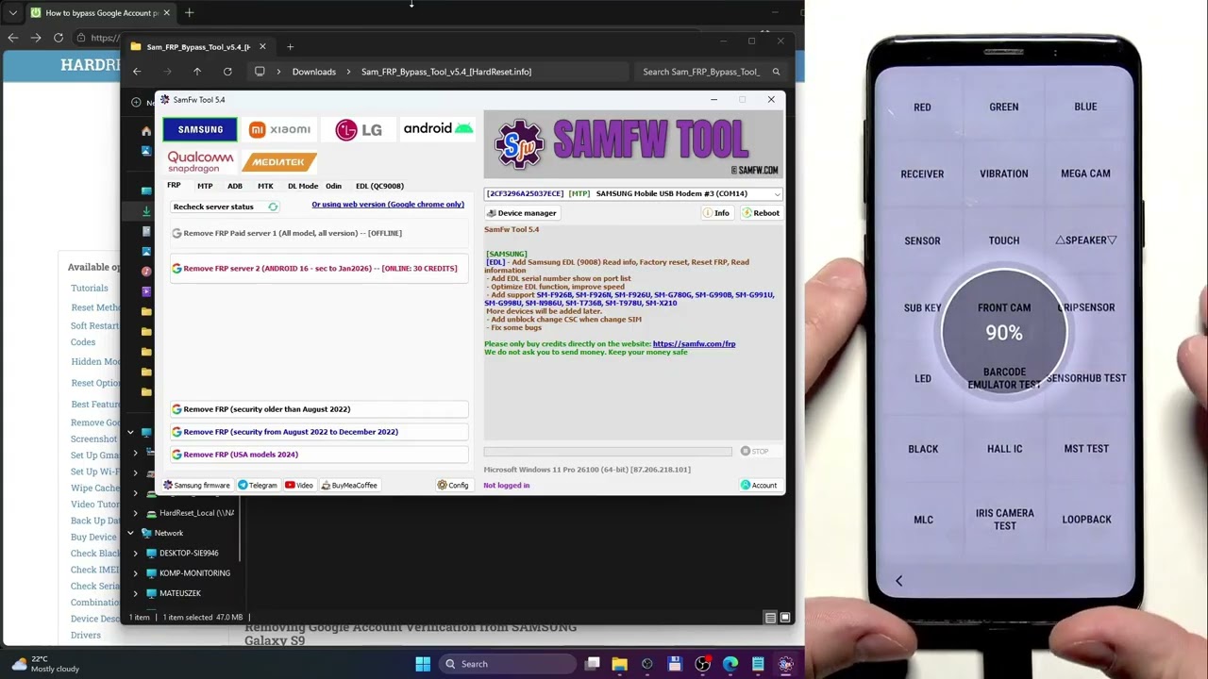The width and height of the screenshot is (1208, 679).
Task: Select the Qualcomm Snapdragon logo
Action: 200,162
